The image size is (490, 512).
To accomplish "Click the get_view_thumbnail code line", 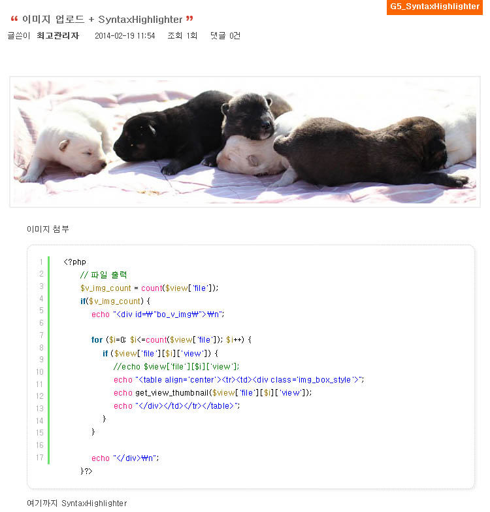I will (x=213, y=393).
